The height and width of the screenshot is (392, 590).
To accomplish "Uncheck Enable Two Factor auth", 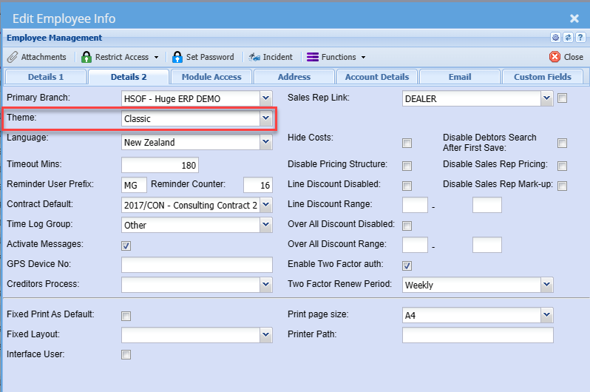I will coord(407,266).
